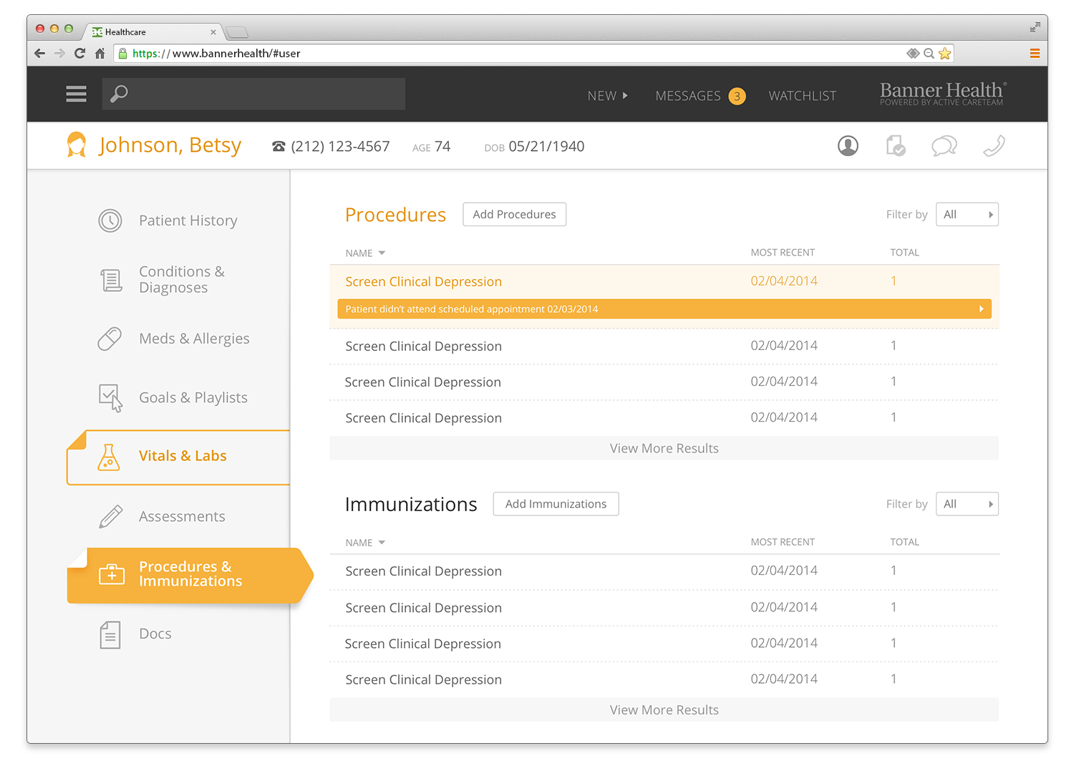Click the pill icon for Meds & Allergies
Image resolution: width=1074 pixels, height=766 pixels.
(110, 339)
